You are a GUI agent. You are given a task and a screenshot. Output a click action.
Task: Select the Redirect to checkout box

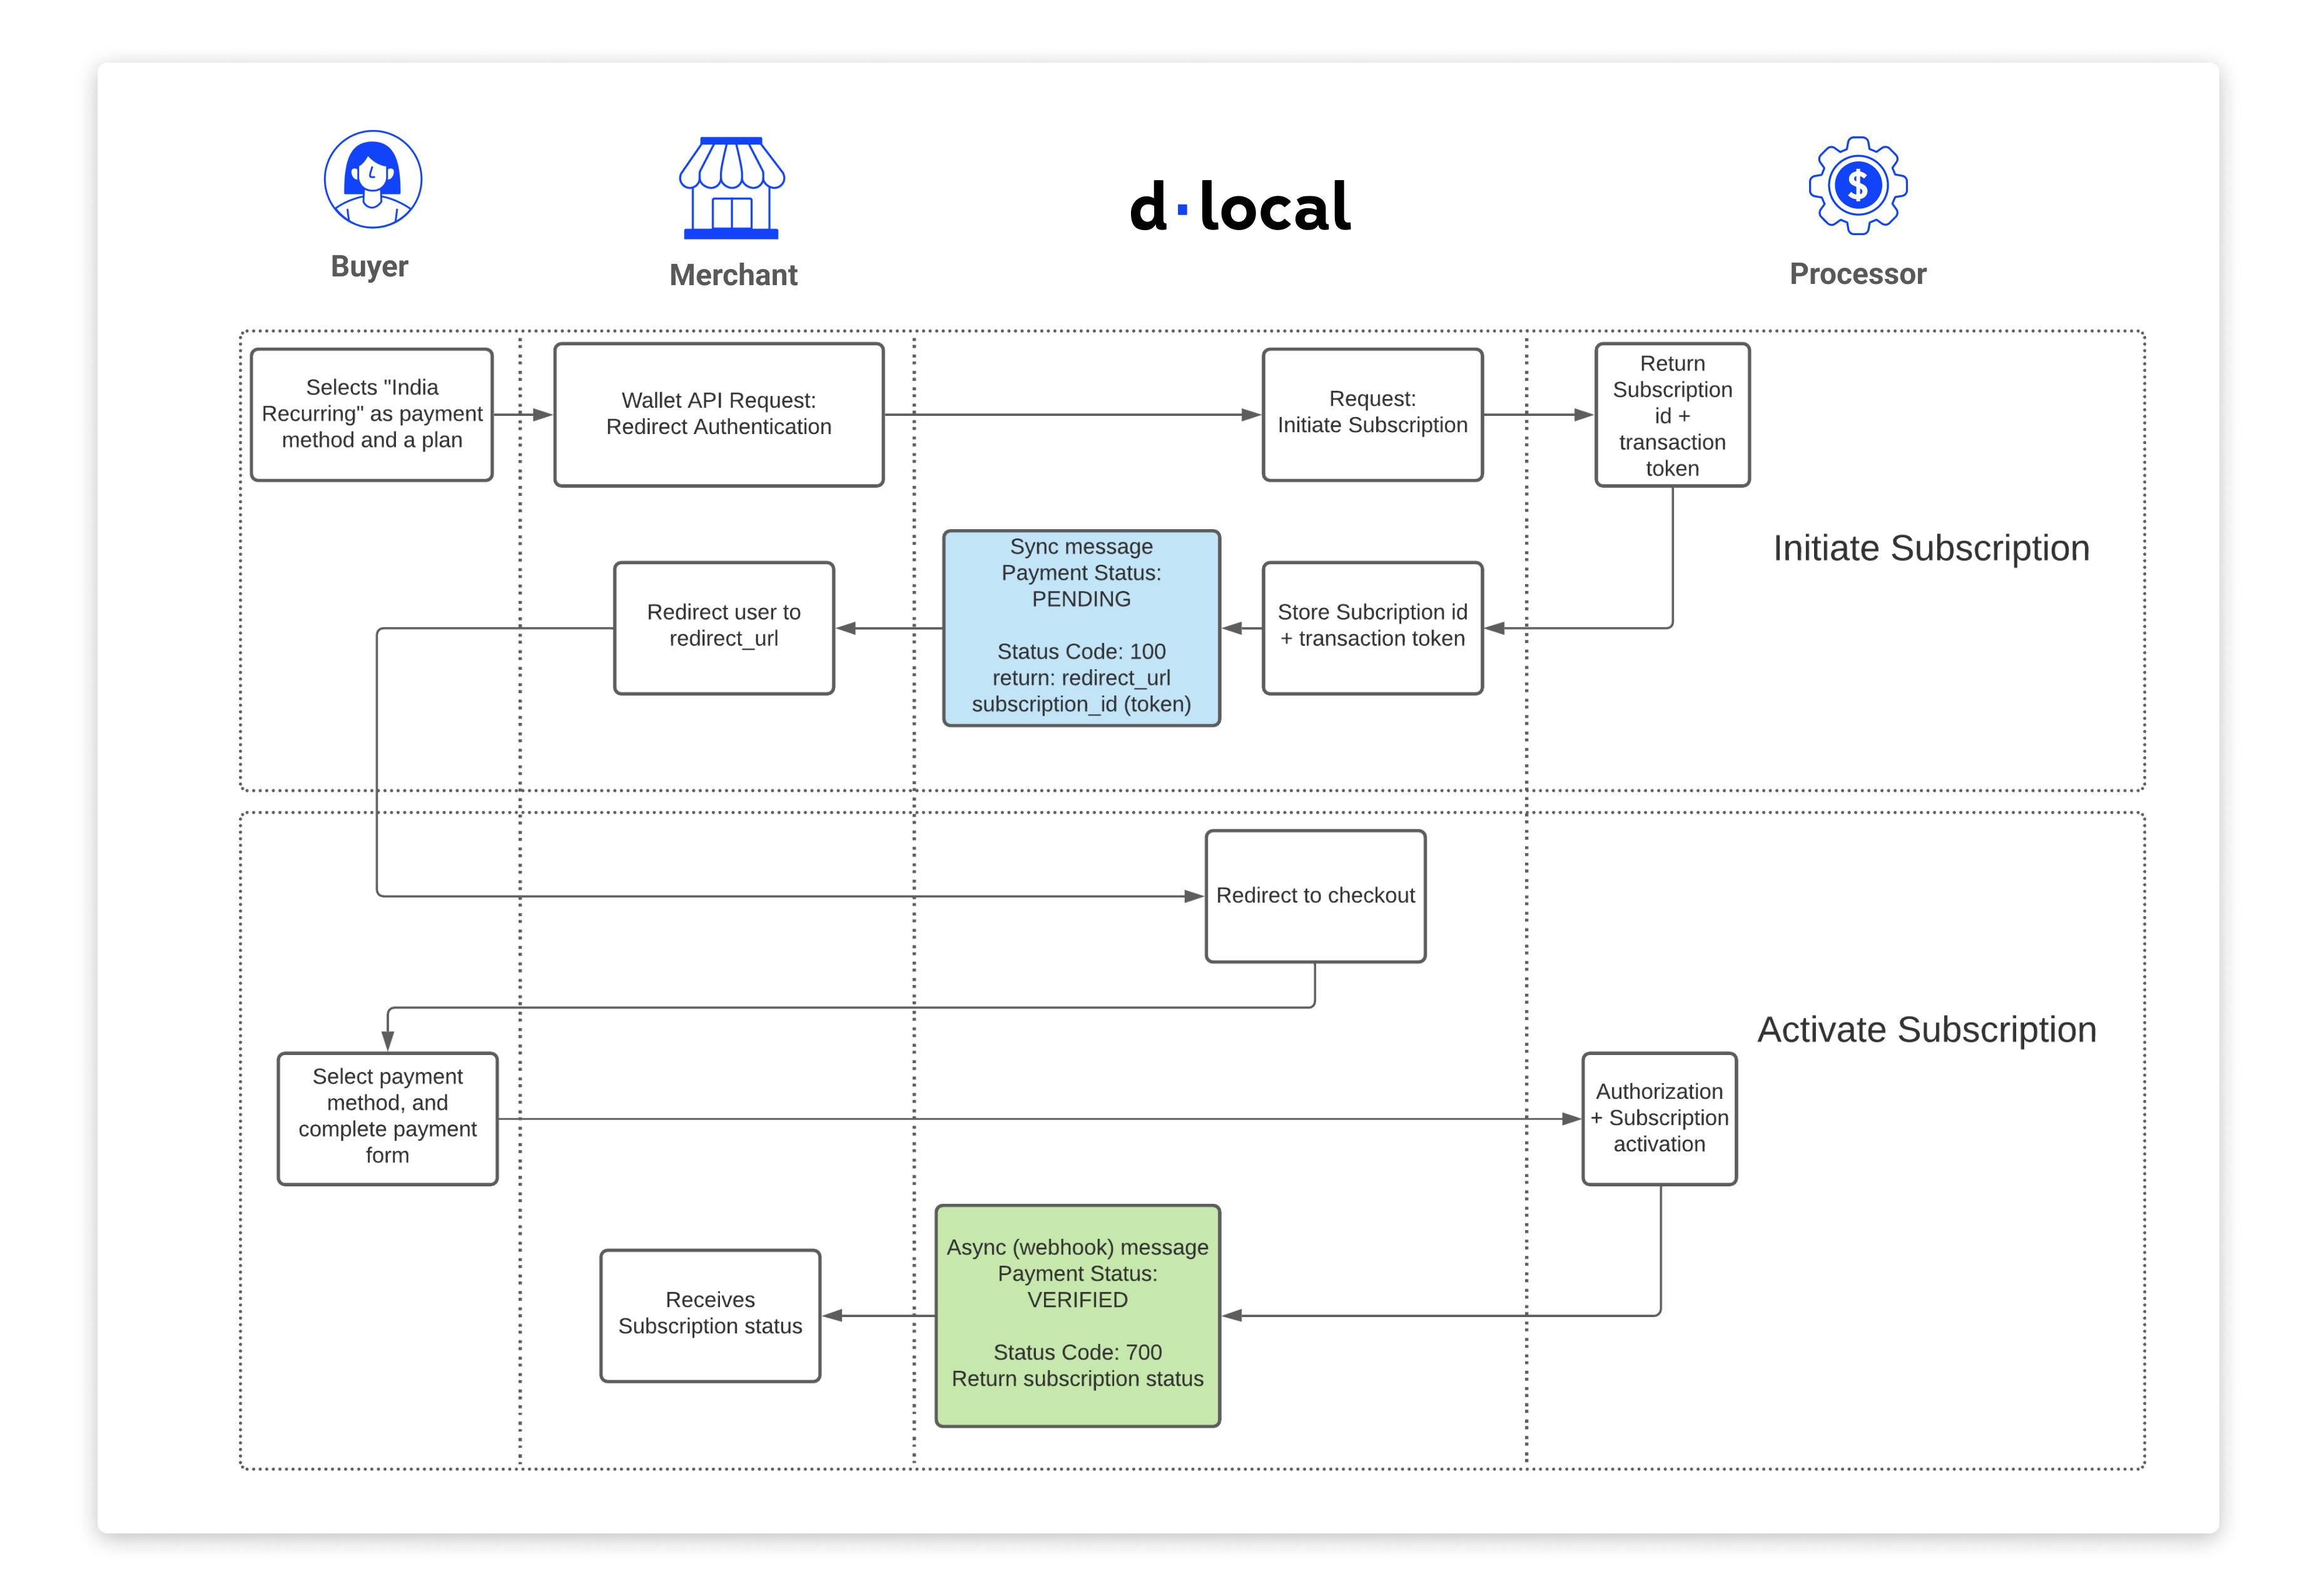1315,896
